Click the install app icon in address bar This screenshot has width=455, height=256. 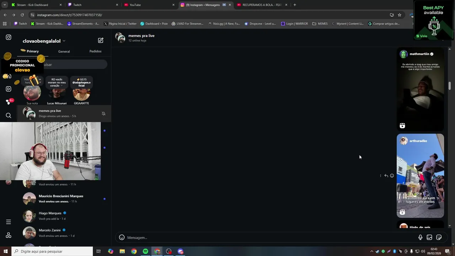(392, 15)
